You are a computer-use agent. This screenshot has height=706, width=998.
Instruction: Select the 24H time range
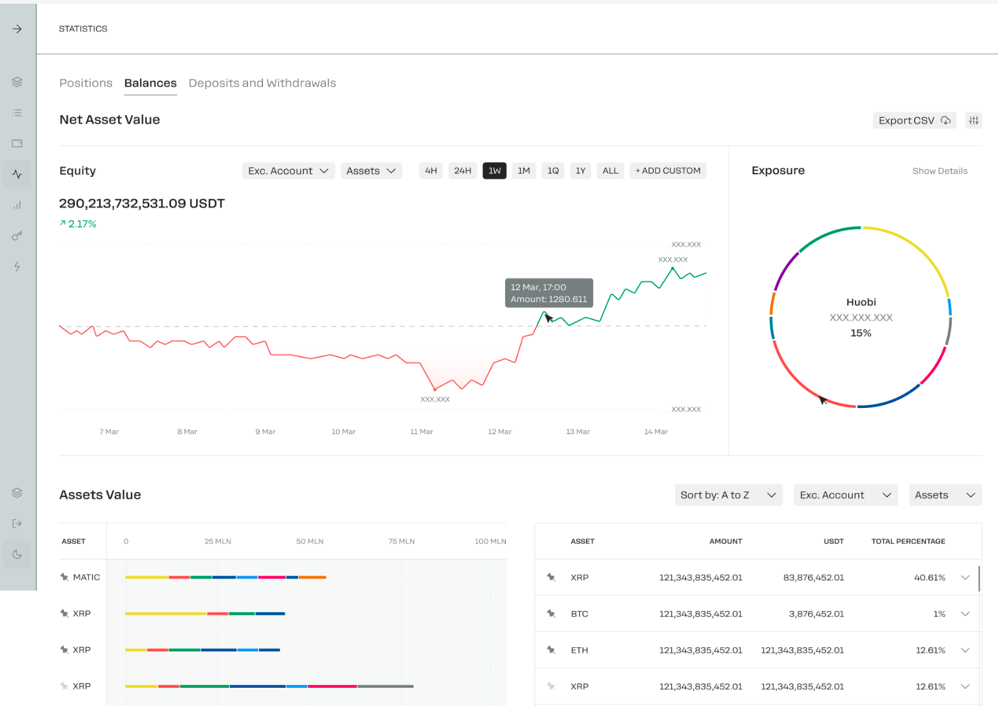pos(463,170)
